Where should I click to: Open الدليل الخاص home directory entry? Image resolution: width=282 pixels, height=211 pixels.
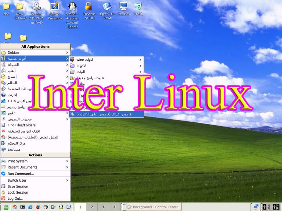[x=35, y=137]
